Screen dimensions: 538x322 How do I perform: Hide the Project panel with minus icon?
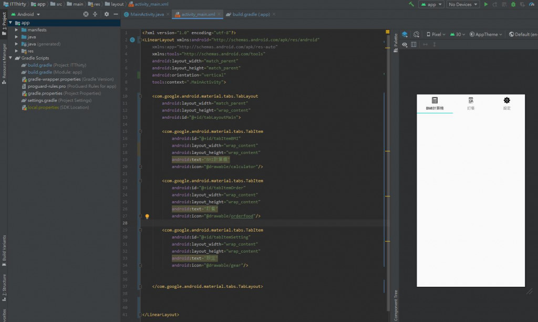point(116,14)
